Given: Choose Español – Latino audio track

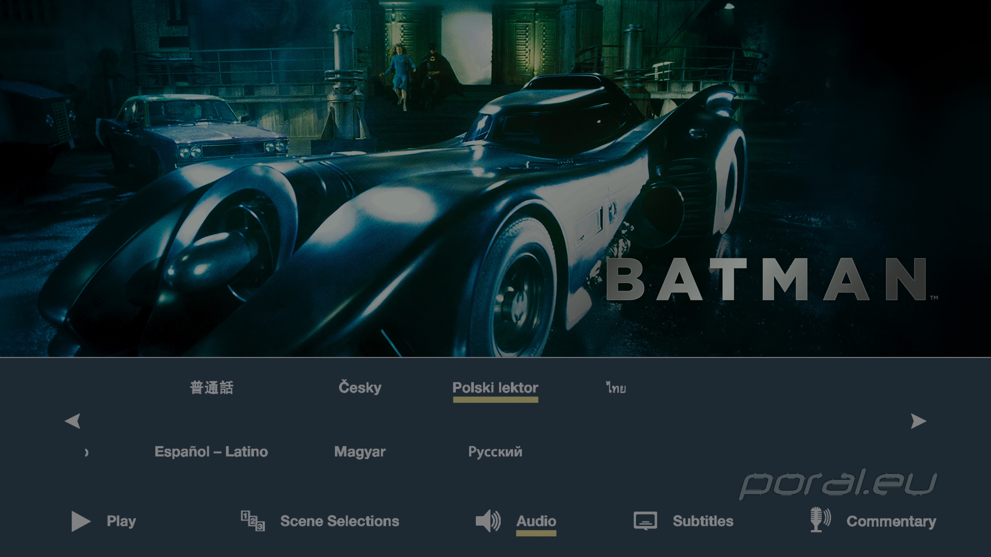Looking at the screenshot, I should (x=211, y=452).
